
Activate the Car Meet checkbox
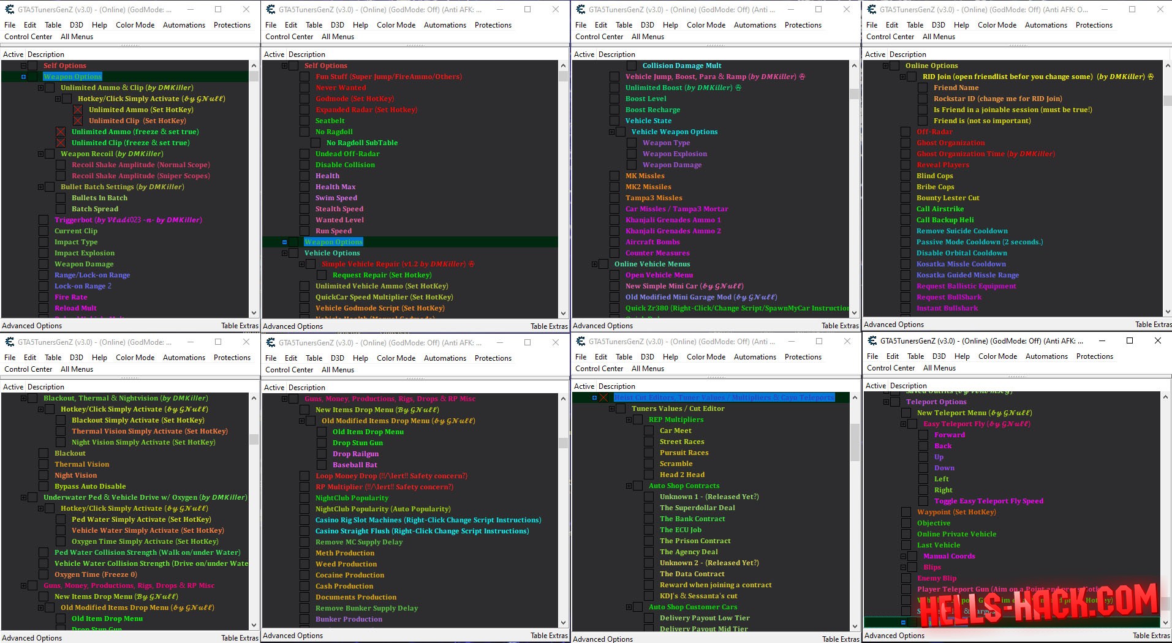coord(649,431)
